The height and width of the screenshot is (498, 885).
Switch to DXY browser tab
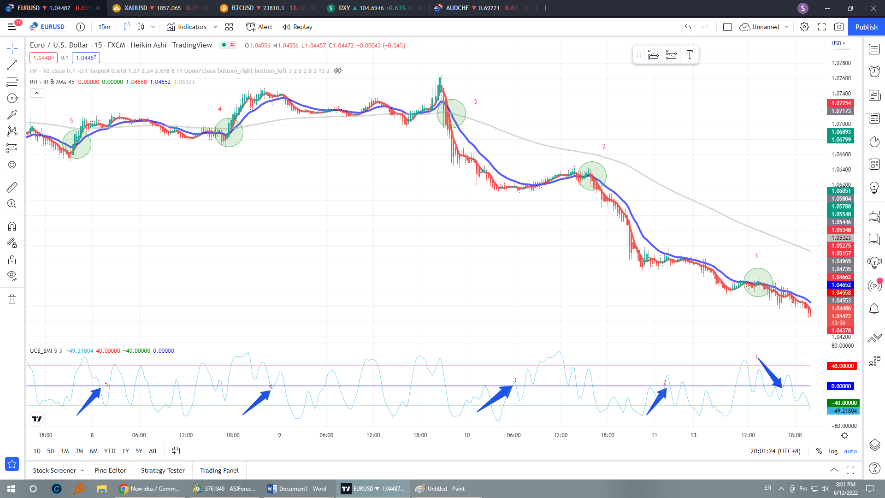375,8
